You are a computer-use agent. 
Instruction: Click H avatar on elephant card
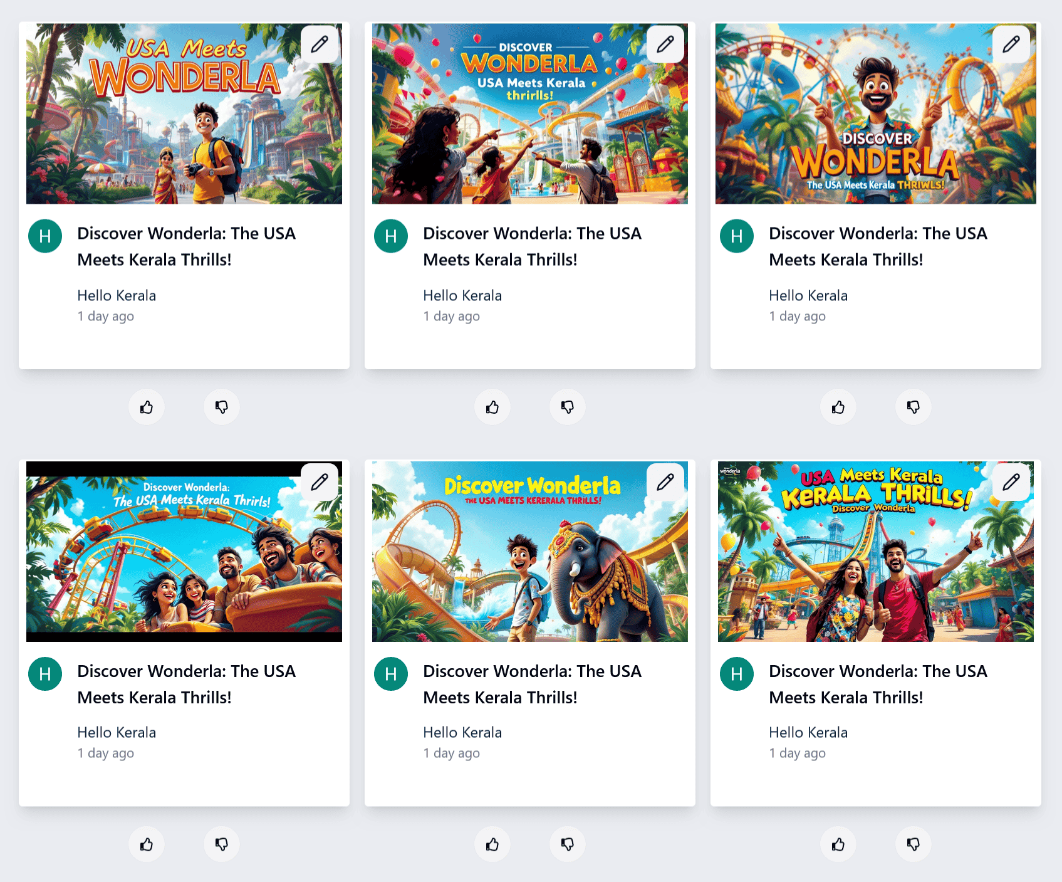point(391,674)
